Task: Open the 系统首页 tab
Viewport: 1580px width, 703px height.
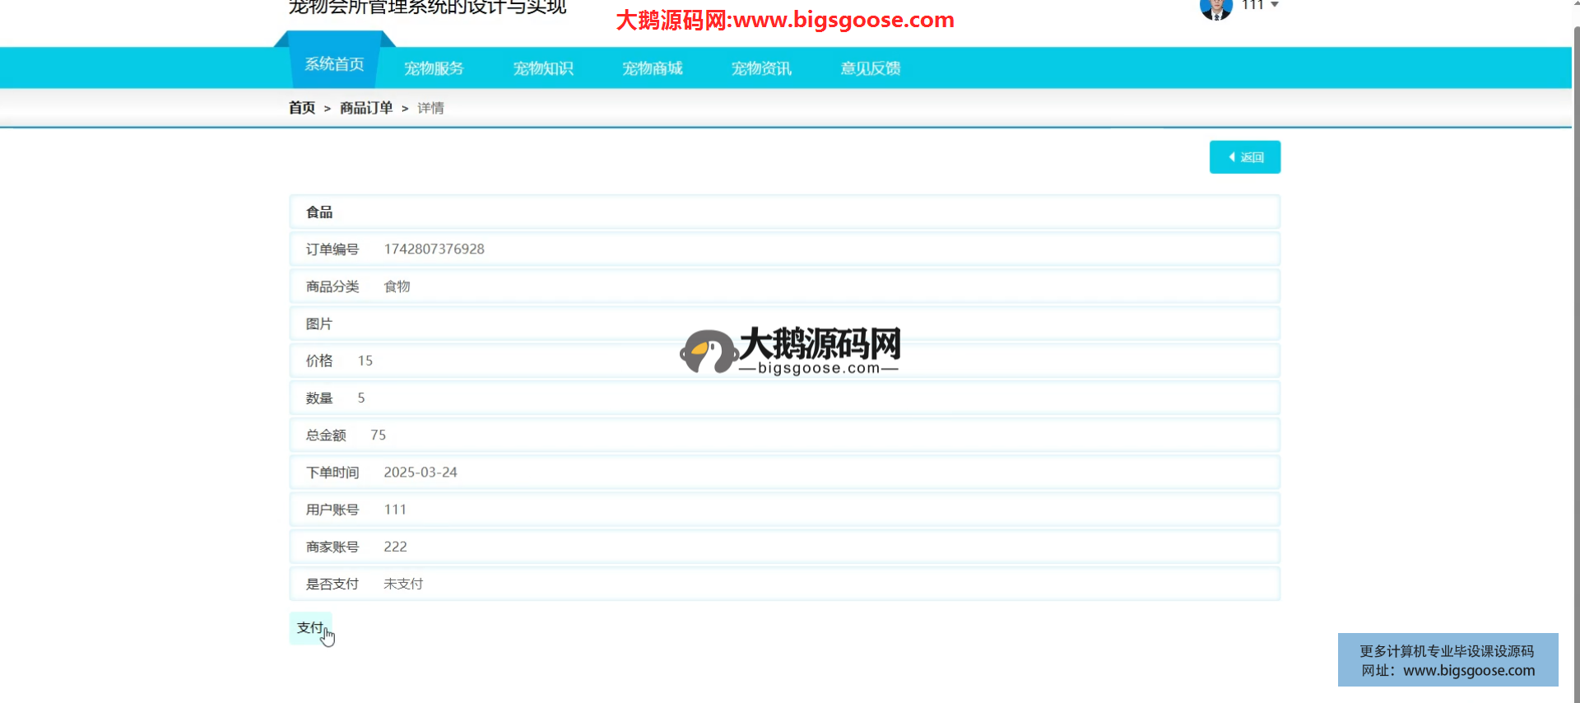Action: (334, 64)
